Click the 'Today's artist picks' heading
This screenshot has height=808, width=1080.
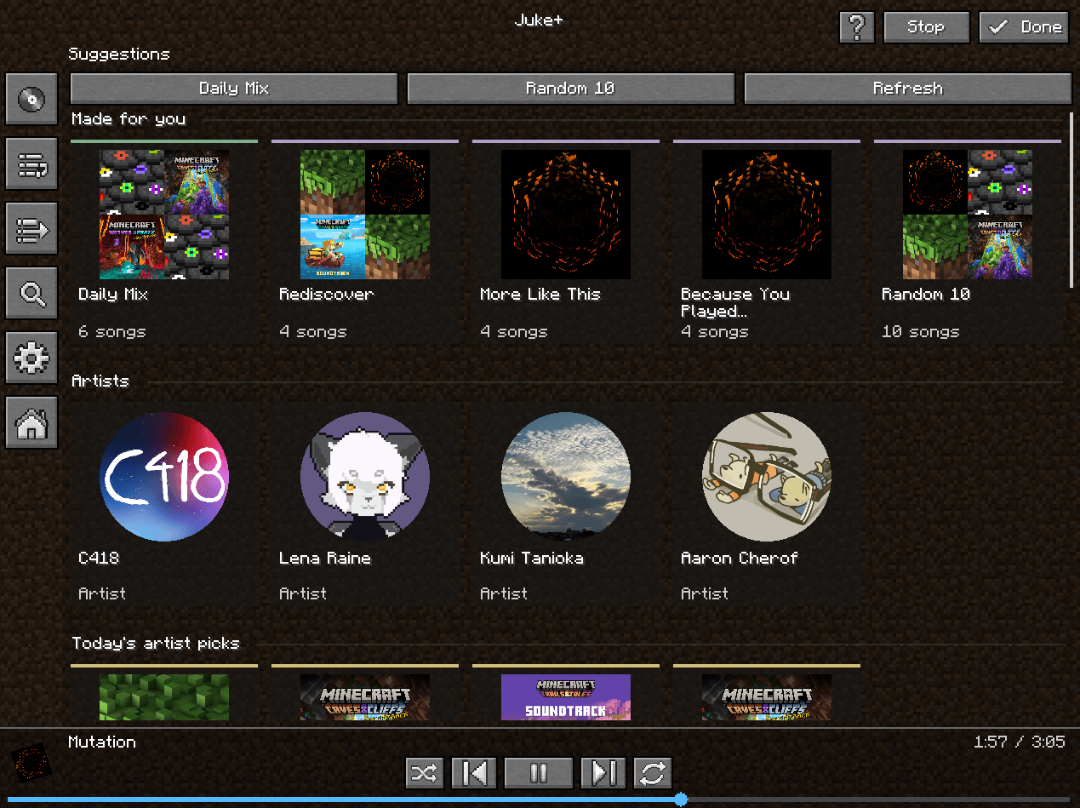pos(156,644)
